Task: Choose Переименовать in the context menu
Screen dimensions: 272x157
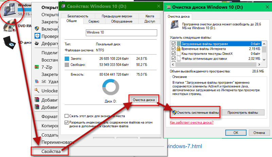Action: [57, 142]
